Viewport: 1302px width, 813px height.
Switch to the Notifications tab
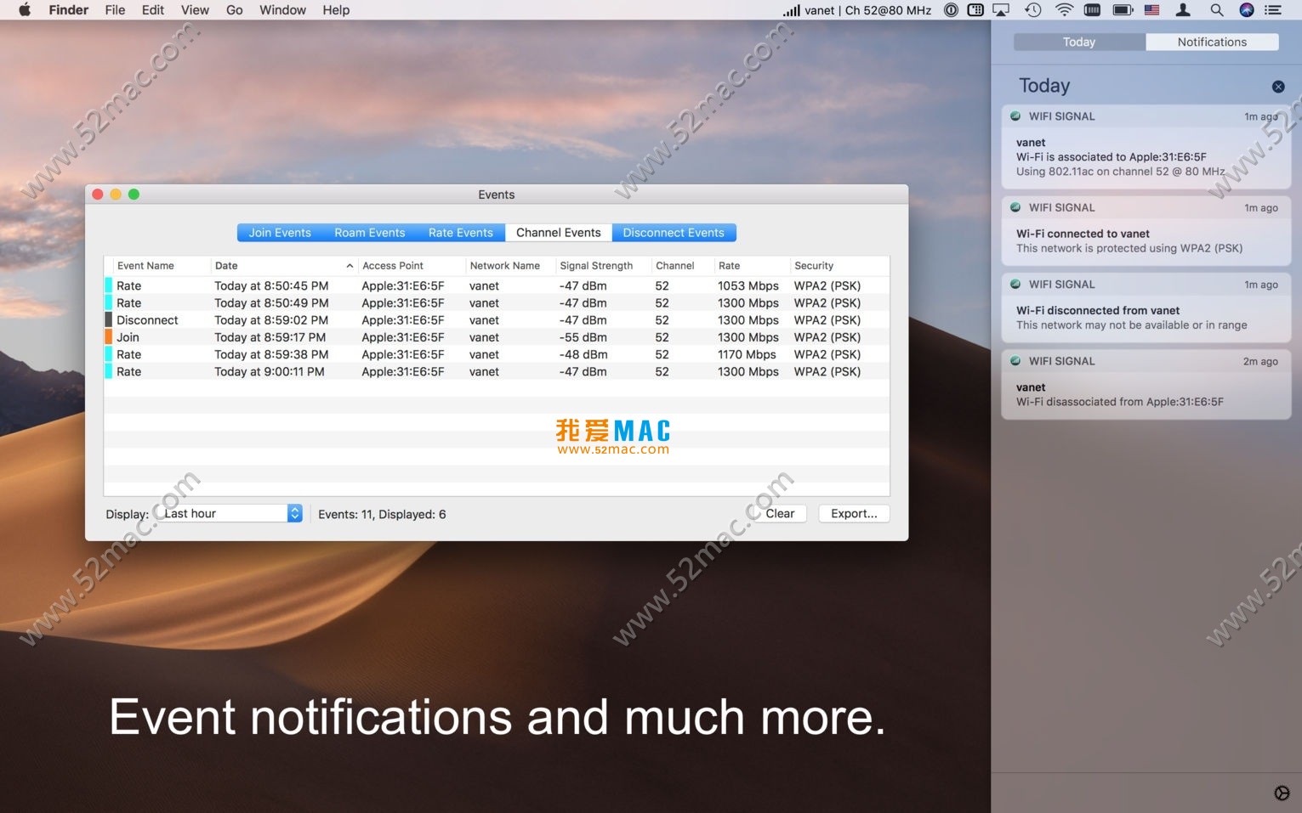click(x=1211, y=42)
